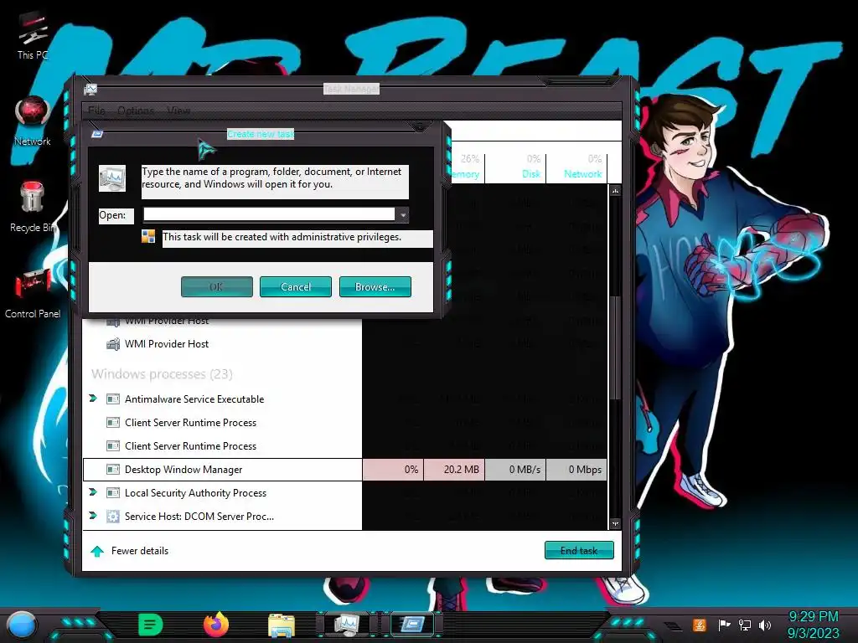This screenshot has width=858, height=643.
Task: Click the Antimalware Service Executable process icon
Action: point(113,399)
